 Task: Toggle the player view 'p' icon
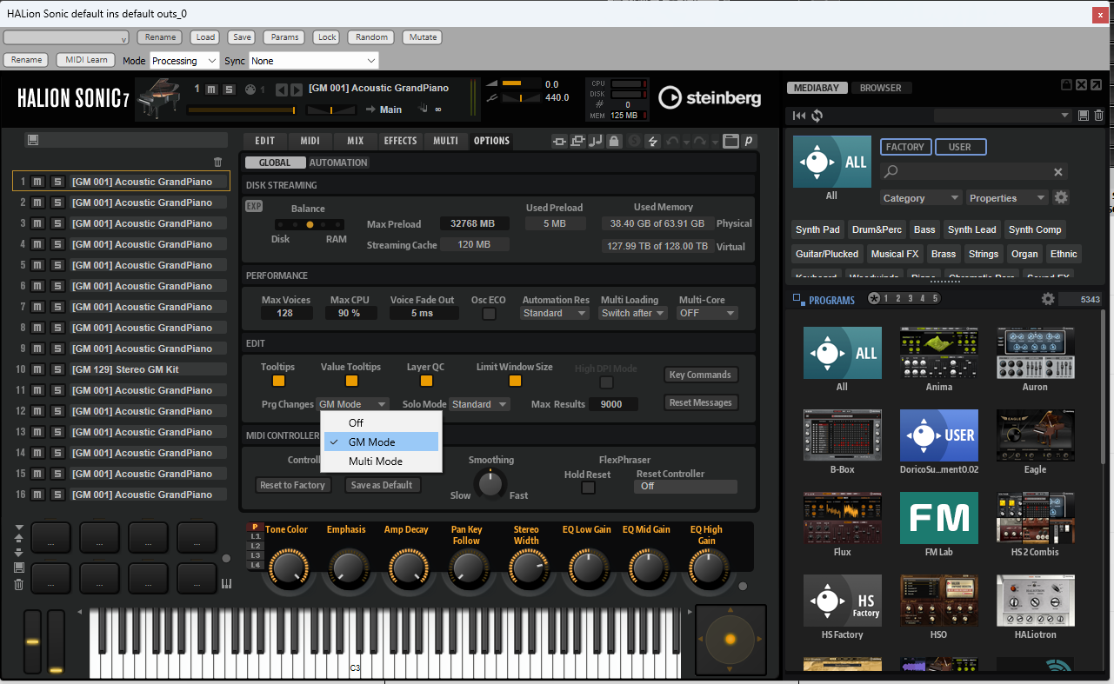point(748,141)
